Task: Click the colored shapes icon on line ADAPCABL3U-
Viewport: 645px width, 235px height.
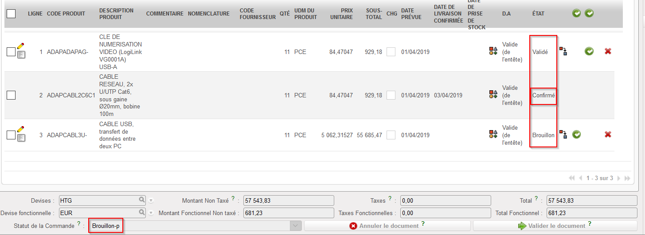Action: pyautogui.click(x=493, y=134)
